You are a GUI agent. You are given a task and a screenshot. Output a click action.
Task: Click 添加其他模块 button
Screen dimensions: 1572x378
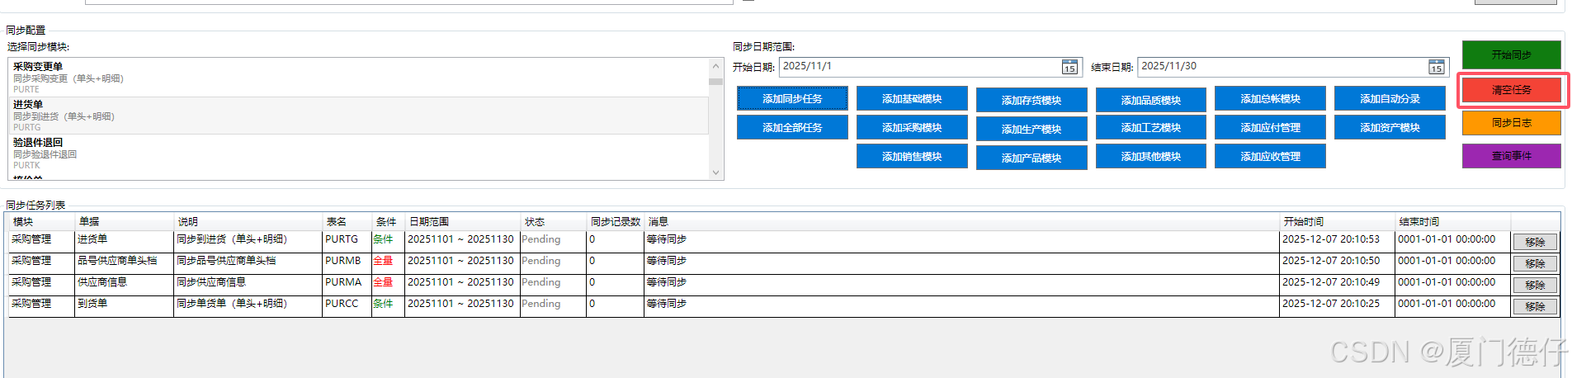(1151, 156)
